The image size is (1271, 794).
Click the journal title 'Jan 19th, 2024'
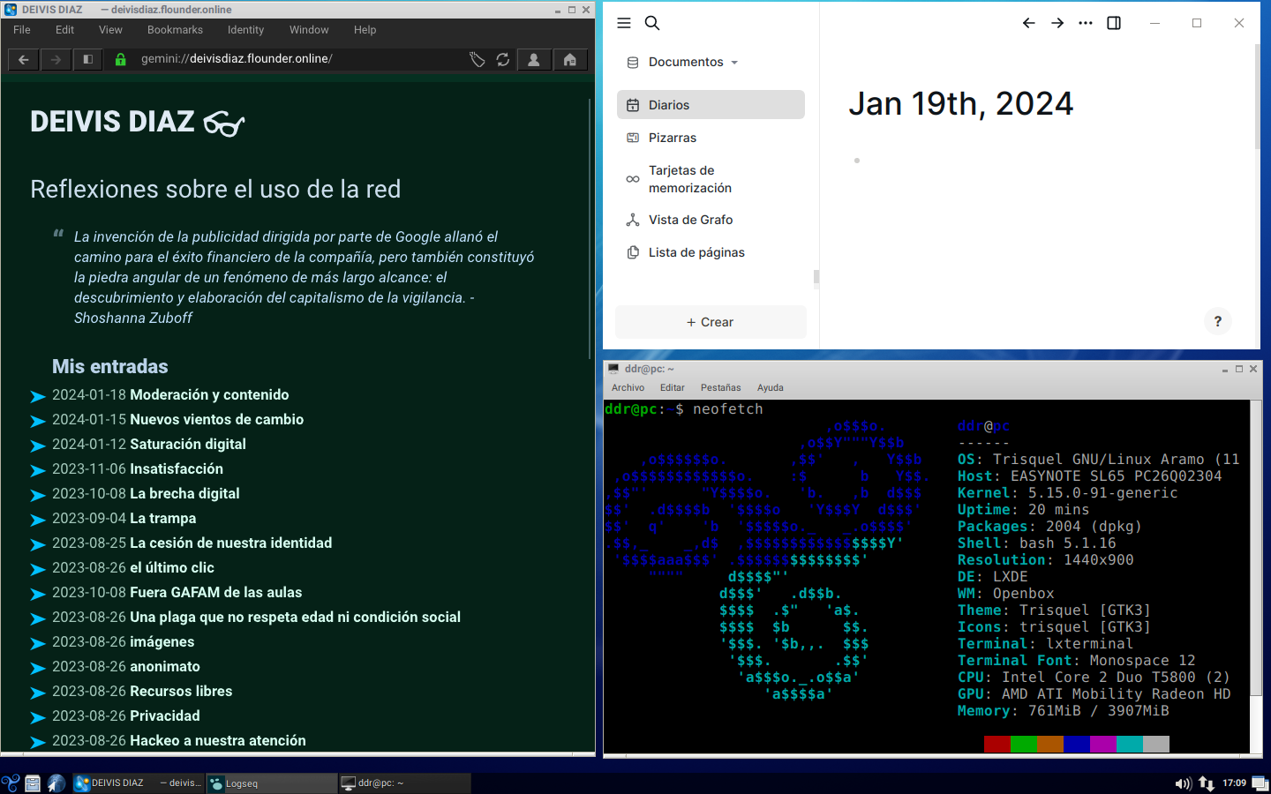[x=961, y=104]
